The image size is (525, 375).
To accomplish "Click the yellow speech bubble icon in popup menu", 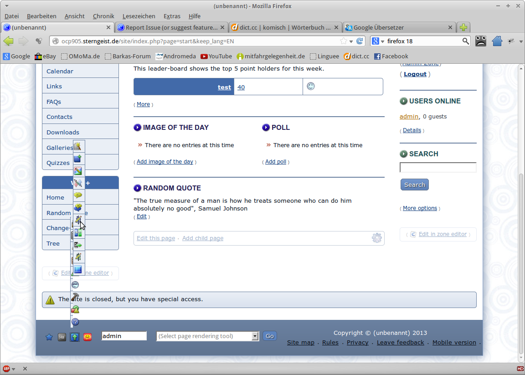I will click(78, 195).
